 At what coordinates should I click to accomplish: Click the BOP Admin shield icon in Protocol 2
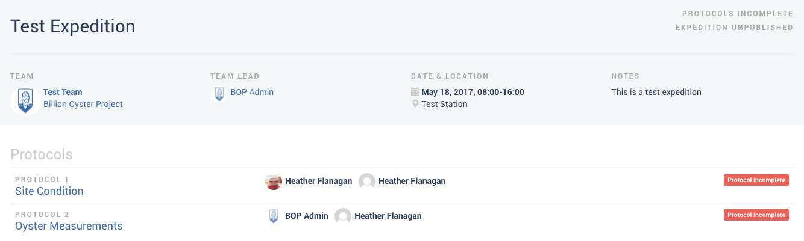point(274,216)
